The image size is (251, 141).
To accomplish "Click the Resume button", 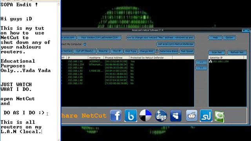I will [x=103, y=51].
